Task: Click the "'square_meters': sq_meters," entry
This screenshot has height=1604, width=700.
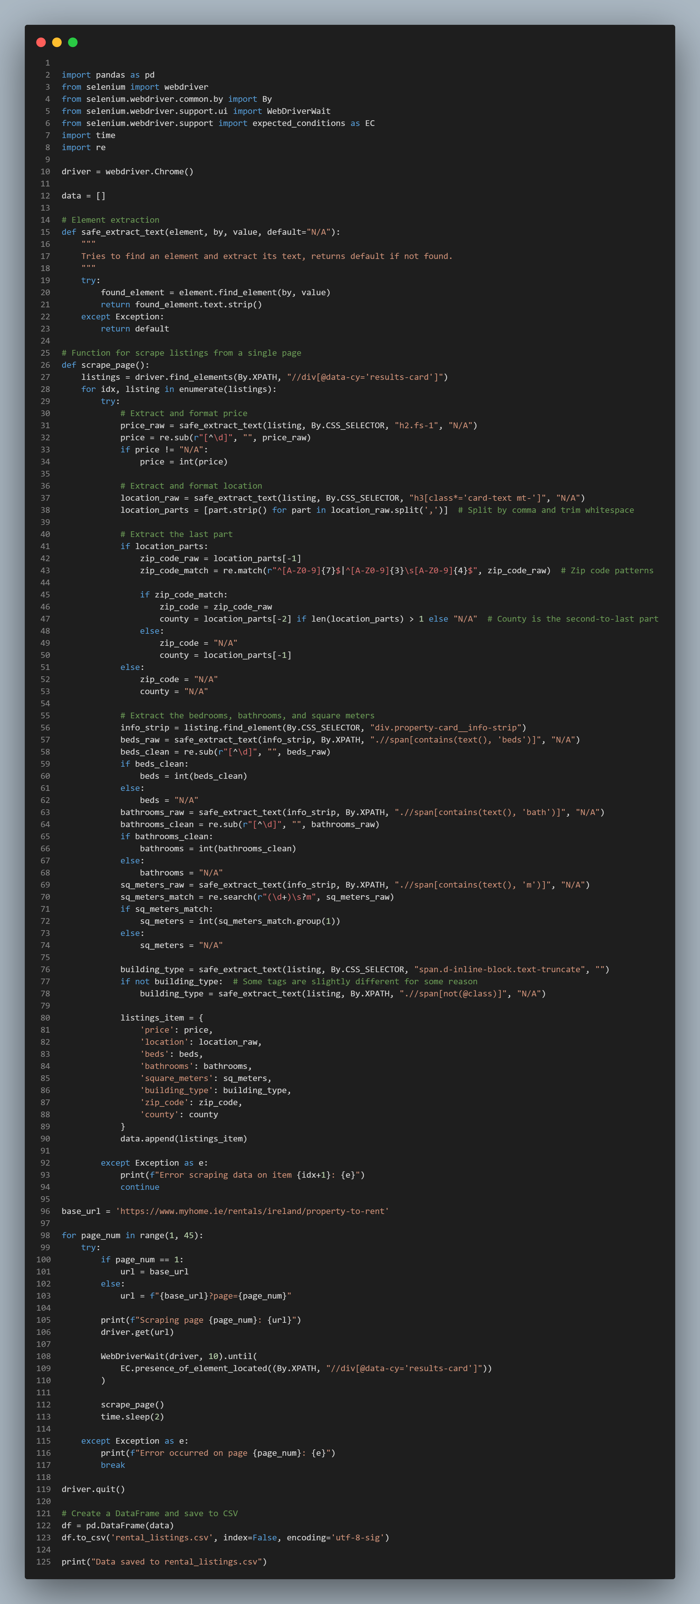Action: pos(206,1078)
